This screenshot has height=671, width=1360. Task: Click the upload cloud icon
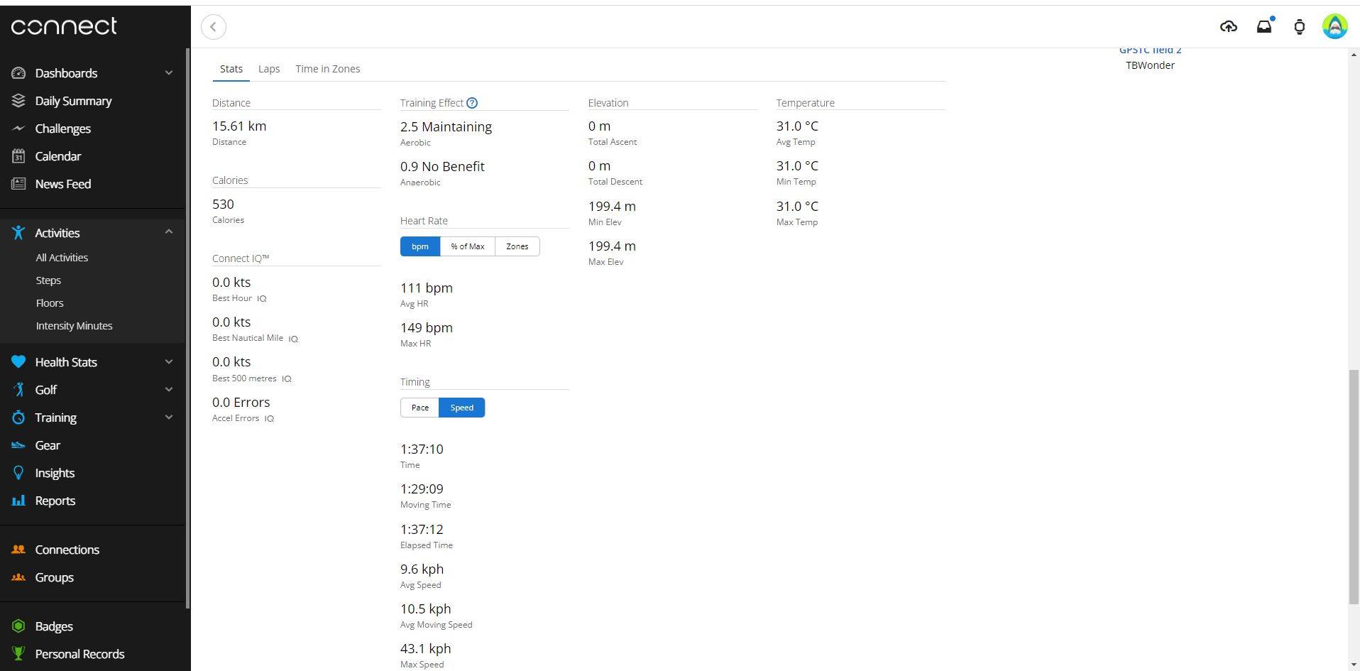point(1228,27)
